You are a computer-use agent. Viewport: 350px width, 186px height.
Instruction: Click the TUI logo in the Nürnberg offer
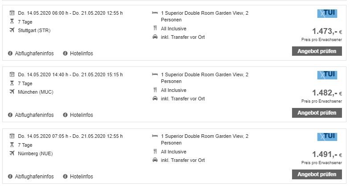point(327,137)
